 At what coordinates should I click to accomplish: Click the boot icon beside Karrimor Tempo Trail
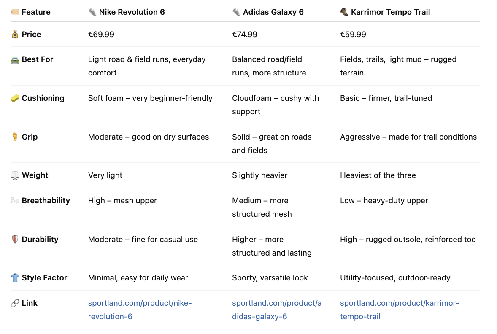pyautogui.click(x=344, y=12)
